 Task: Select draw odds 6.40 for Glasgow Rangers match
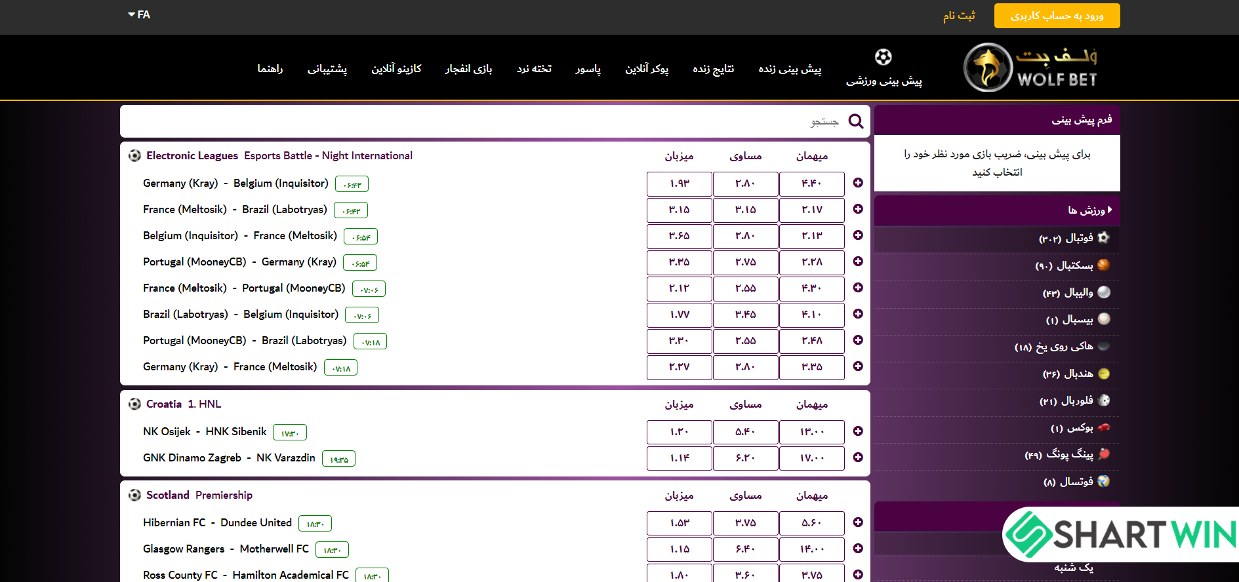[746, 549]
